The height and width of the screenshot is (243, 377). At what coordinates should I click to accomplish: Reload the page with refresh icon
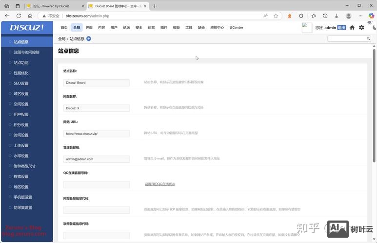click(x=19, y=16)
